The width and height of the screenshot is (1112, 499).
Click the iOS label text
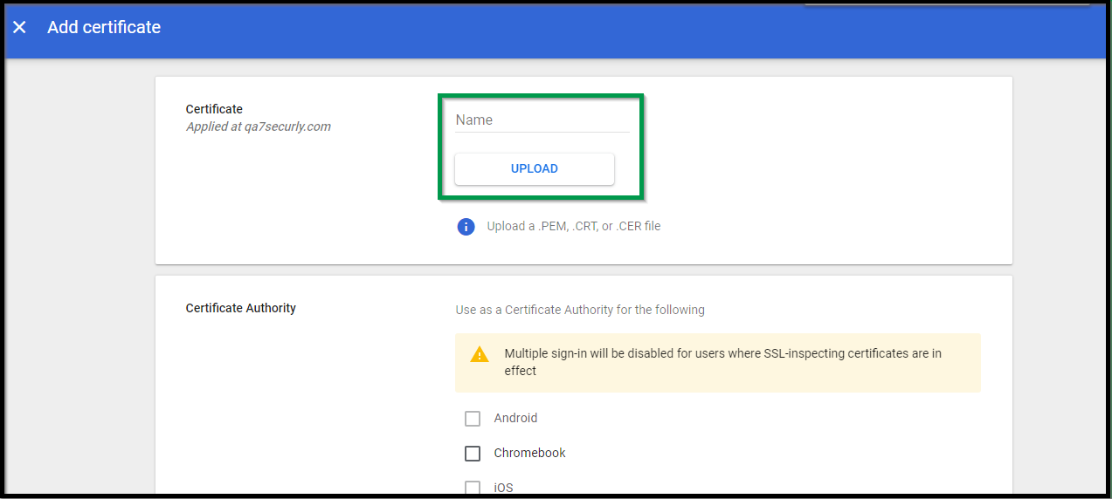click(x=503, y=488)
